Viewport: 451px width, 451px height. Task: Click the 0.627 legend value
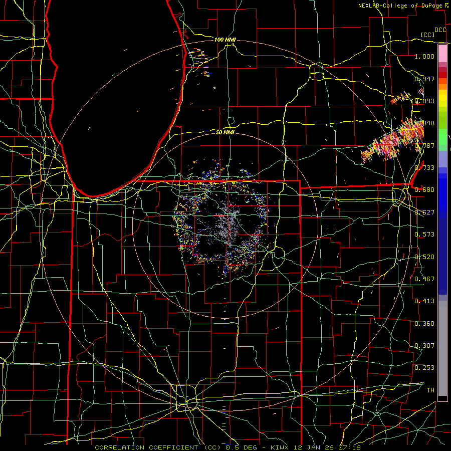click(x=424, y=212)
